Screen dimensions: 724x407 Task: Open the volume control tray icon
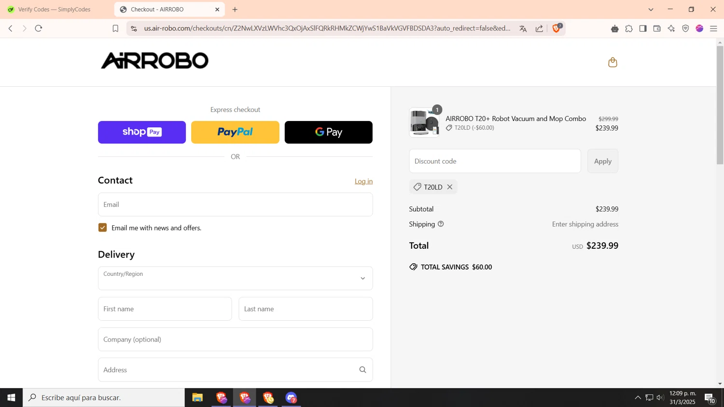click(x=660, y=398)
